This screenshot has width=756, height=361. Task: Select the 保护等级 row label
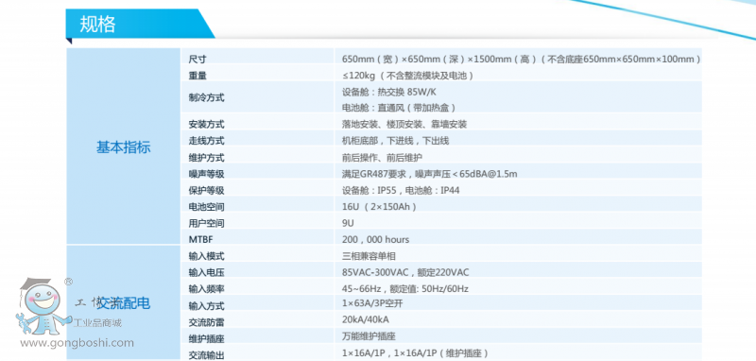pos(206,190)
